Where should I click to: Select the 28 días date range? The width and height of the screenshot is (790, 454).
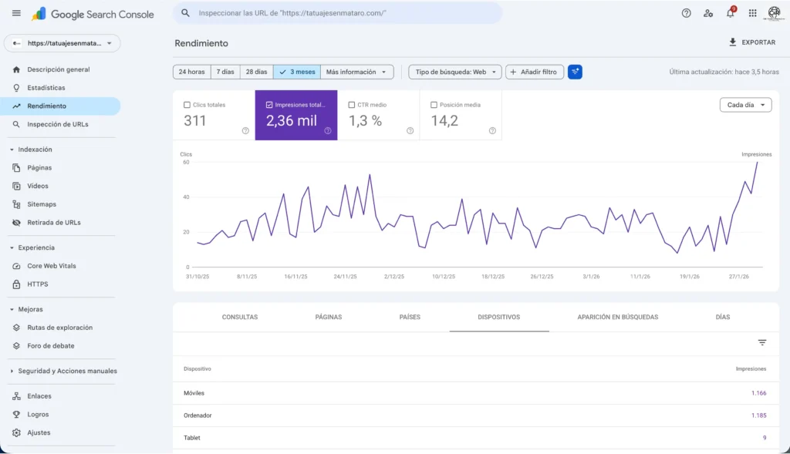pyautogui.click(x=256, y=71)
